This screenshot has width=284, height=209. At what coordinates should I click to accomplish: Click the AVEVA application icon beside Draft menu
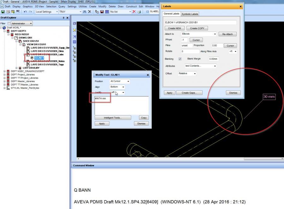click(2, 7)
